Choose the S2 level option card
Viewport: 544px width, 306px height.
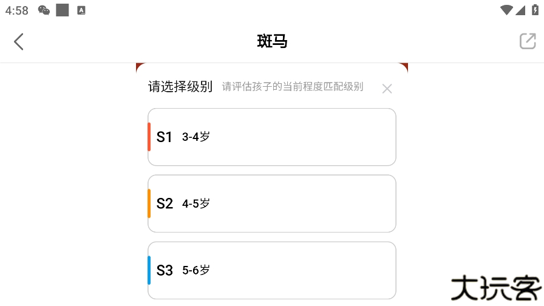[x=271, y=203]
